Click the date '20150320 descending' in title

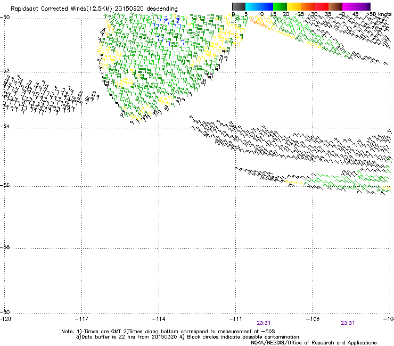pos(146,9)
